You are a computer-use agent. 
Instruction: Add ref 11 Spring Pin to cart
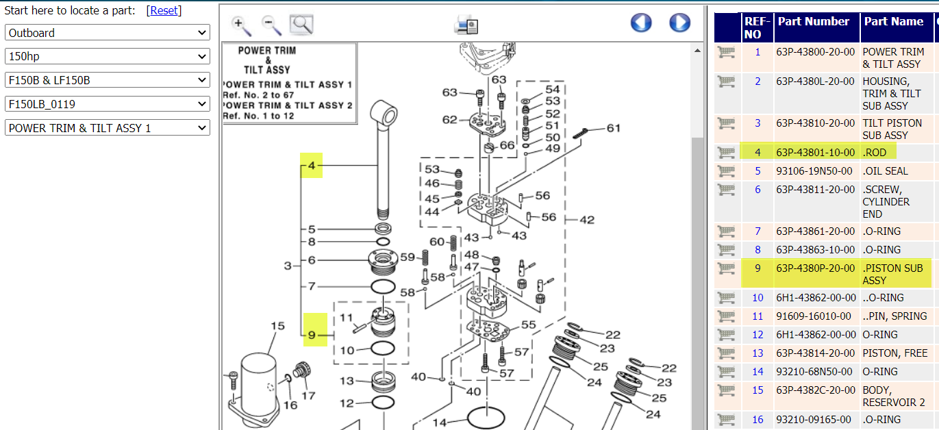pos(726,316)
